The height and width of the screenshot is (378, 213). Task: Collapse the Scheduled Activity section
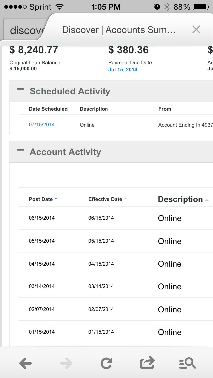(x=21, y=90)
